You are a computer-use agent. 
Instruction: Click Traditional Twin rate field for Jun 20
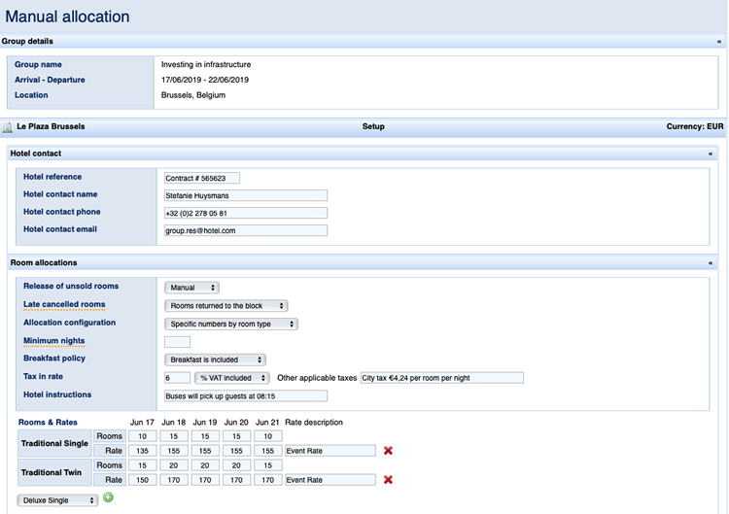click(x=236, y=480)
